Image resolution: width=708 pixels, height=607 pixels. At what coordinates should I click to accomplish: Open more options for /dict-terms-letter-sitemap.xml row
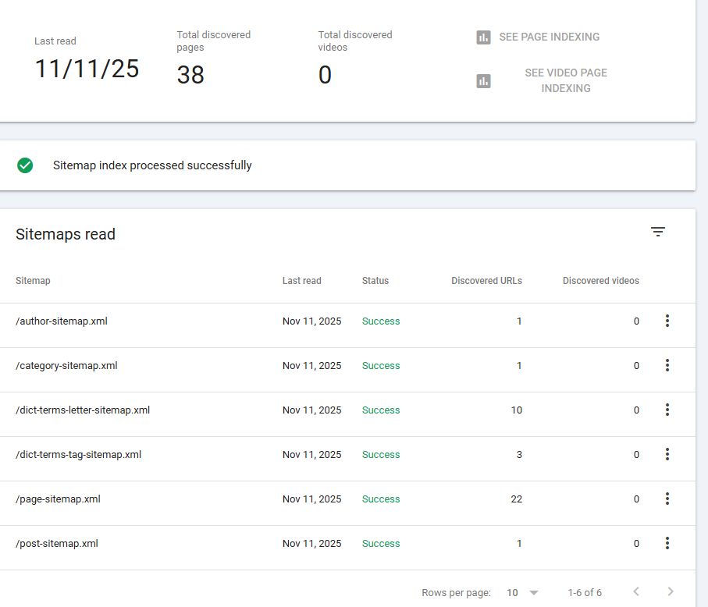667,410
